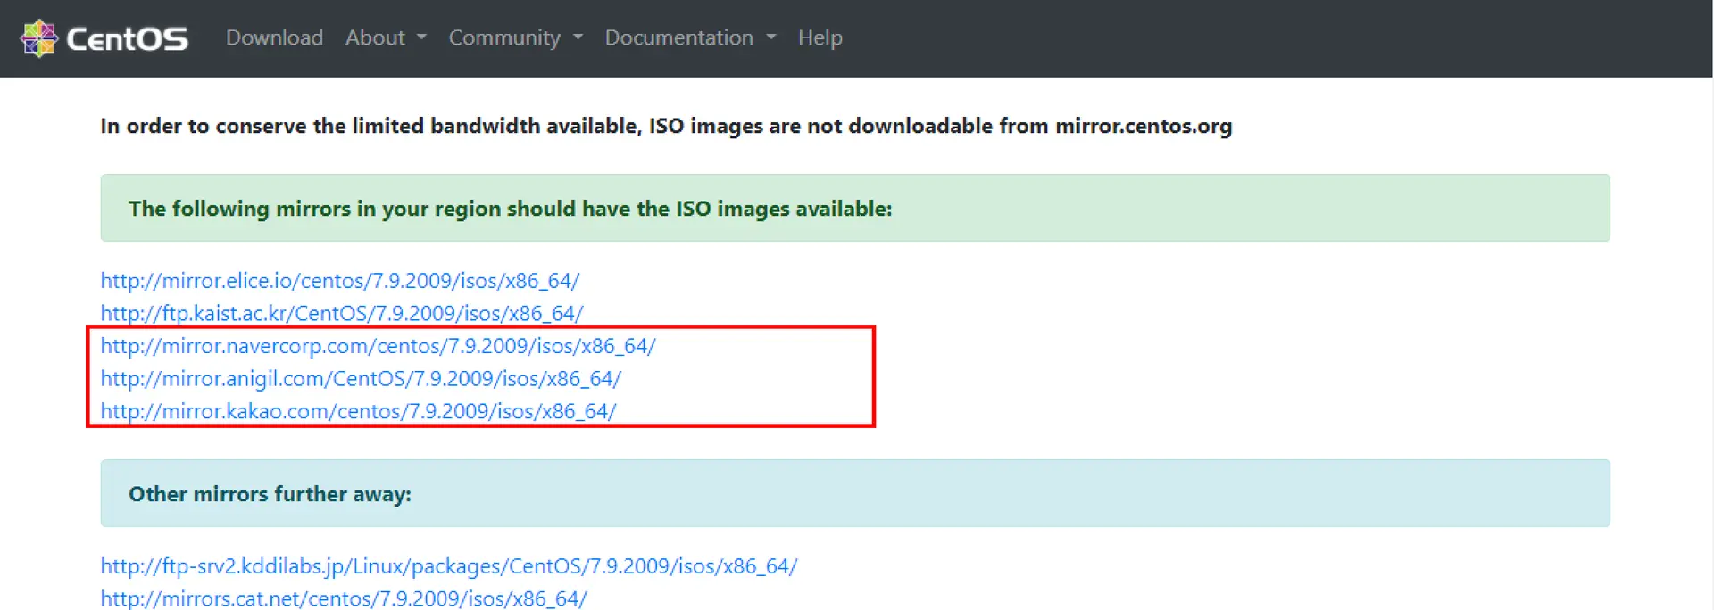Expand the Documentation dropdown menu
1714x610 pixels.
(x=690, y=37)
